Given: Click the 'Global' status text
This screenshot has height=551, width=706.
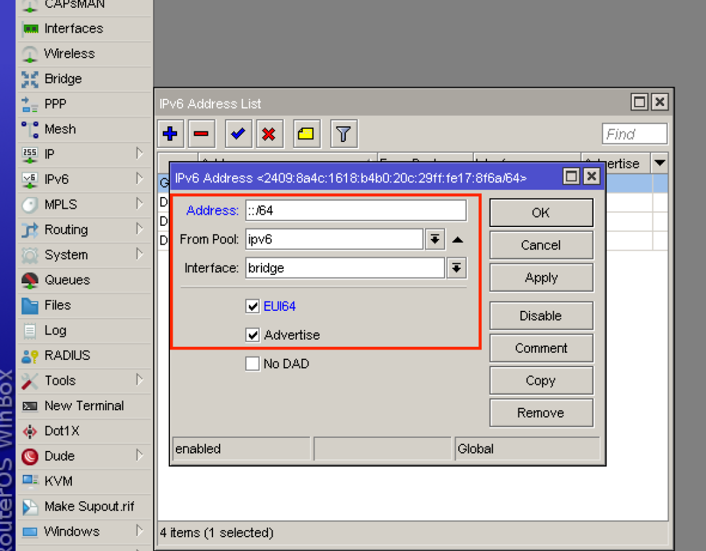Looking at the screenshot, I should click(475, 449).
